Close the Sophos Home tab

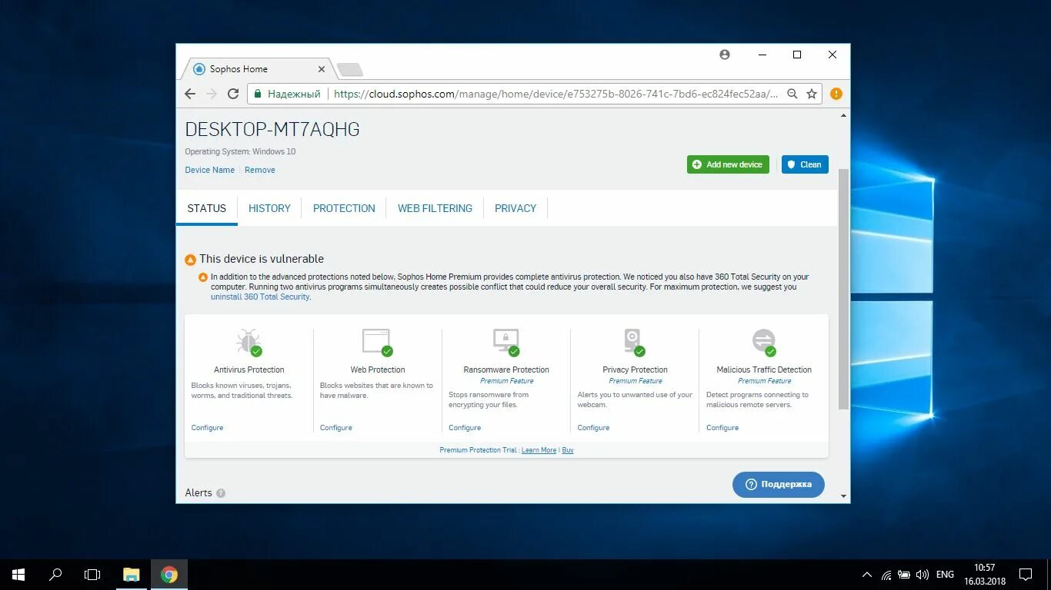[x=322, y=69]
